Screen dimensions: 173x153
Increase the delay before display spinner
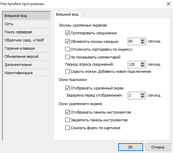[x=142, y=94]
